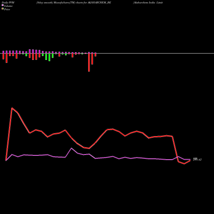The width and height of the screenshot is (214, 214).
Task: Click the peak of the magenta volume line
Action: point(71,148)
